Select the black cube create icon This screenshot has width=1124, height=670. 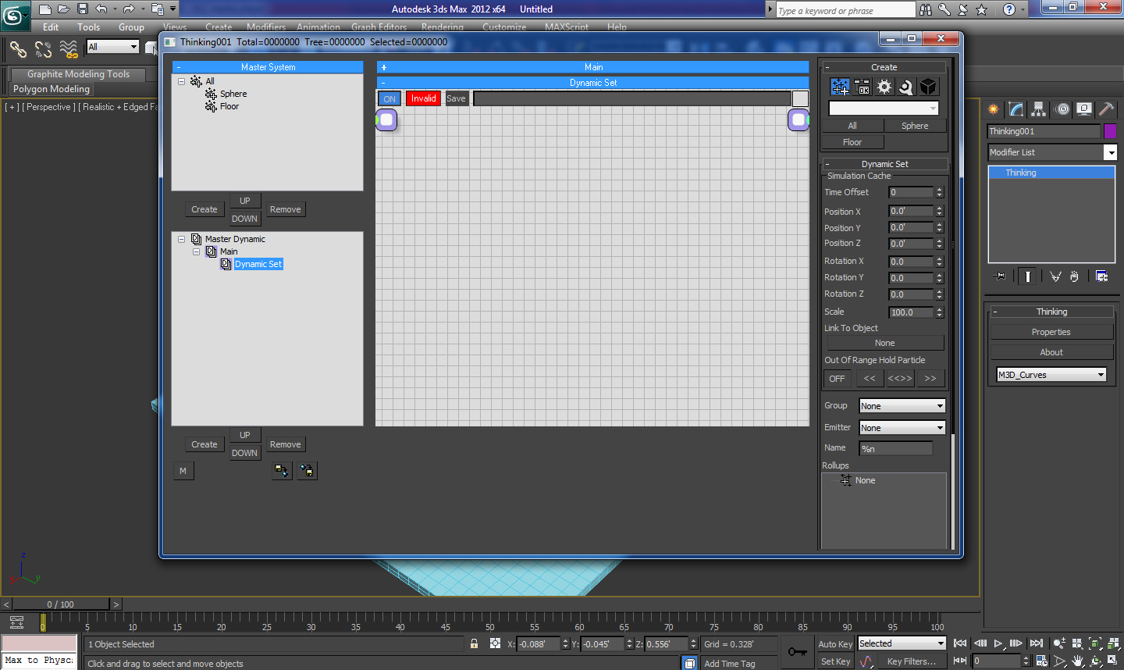coord(927,87)
